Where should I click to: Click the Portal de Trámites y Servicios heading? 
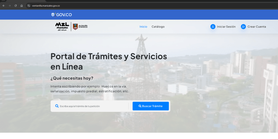tap(109, 61)
